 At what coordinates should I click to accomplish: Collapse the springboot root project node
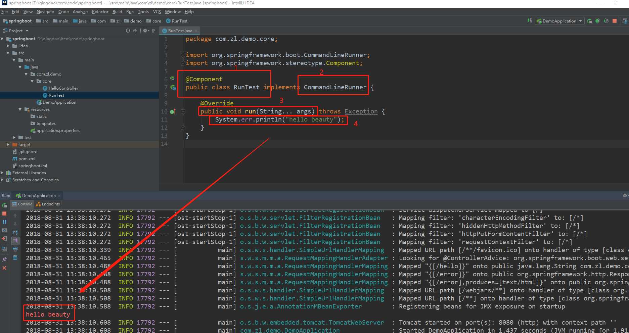[2, 39]
